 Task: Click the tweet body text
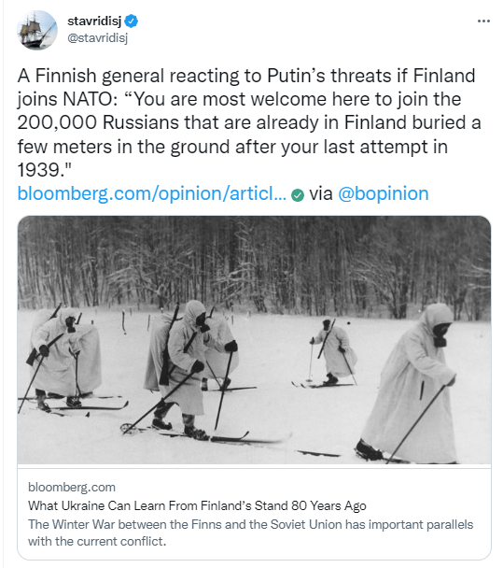coord(249,122)
